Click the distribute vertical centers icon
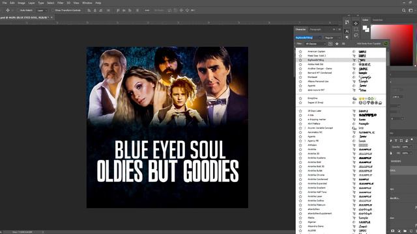Image resolution: width=417 pixels, height=234 pixels. [x=124, y=10]
